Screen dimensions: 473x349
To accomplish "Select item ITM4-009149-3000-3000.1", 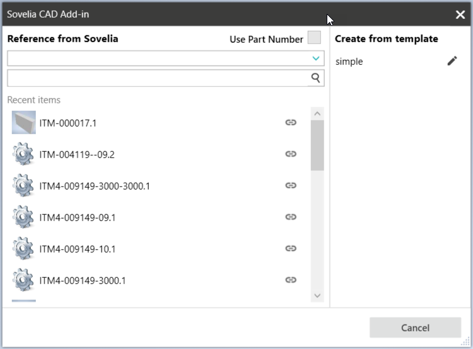I will tap(95, 186).
